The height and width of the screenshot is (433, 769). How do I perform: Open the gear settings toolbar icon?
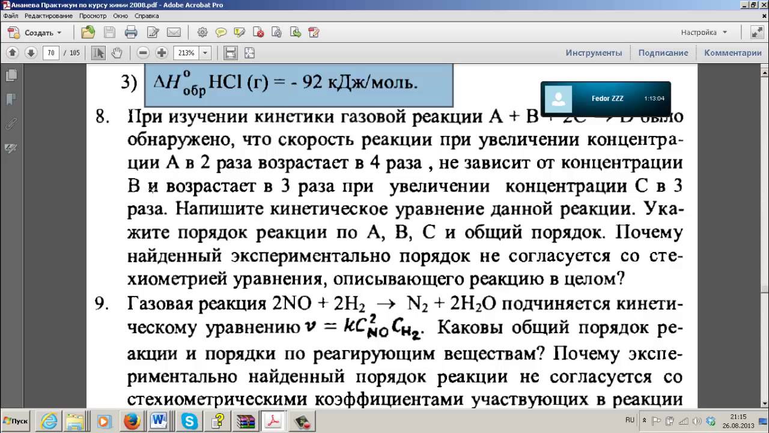click(x=202, y=32)
